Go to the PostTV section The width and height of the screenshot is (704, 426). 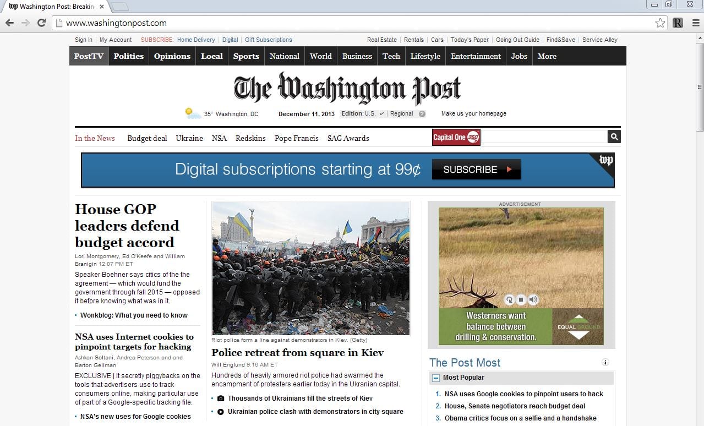(x=89, y=56)
